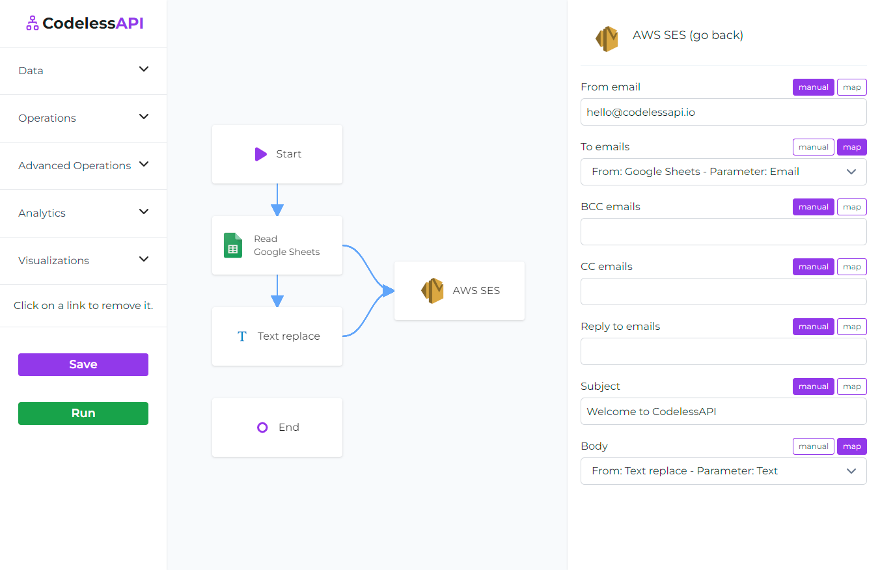This screenshot has width=880, height=570.
Task: Click the CodelessAPI logo icon
Action: coord(32,23)
